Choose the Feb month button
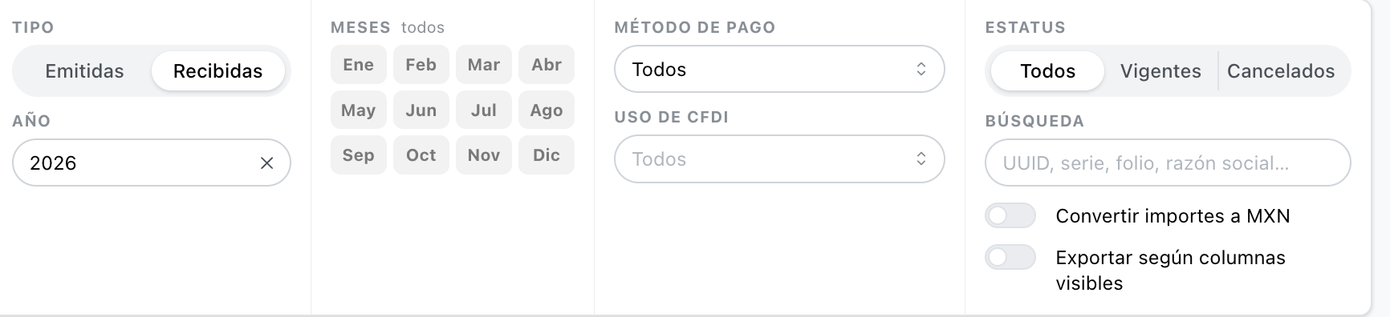 [x=421, y=65]
